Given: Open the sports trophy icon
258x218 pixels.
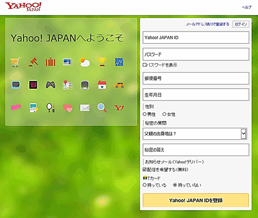Looking at the screenshot, I should (x=102, y=62).
